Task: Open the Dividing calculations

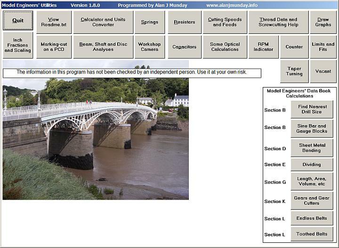Action: [x=312, y=165]
